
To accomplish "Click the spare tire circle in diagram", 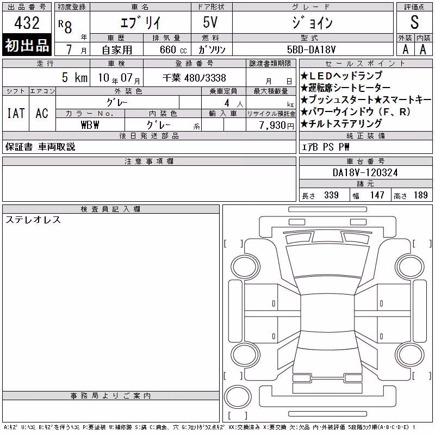I will 238,396.
